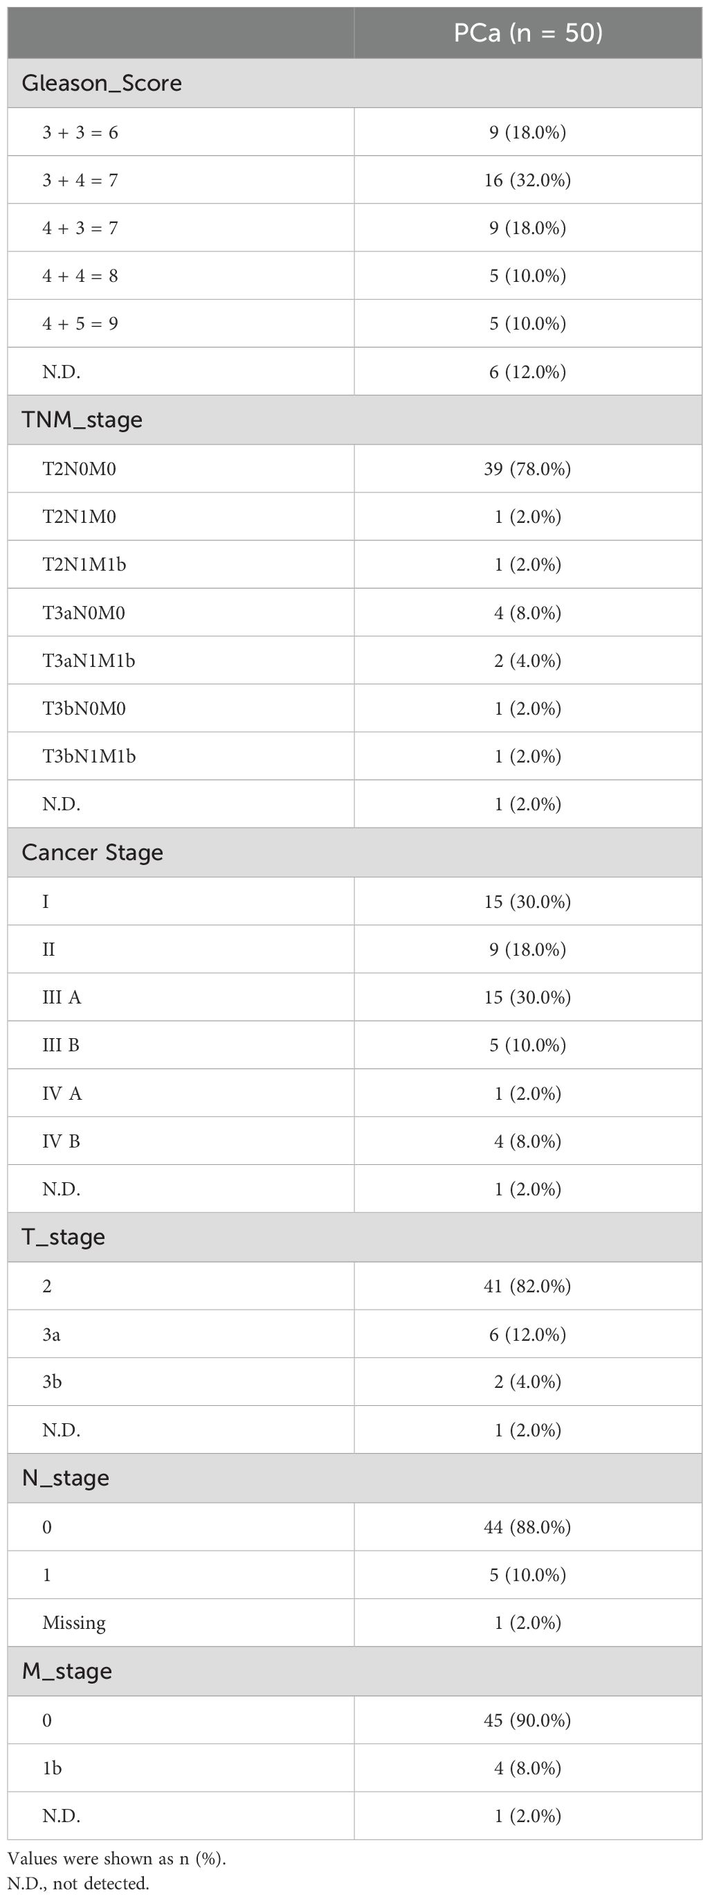This screenshot has width=710, height=1899.
Task: Select the Gleason_Score section header
Action: pyautogui.click(x=102, y=83)
